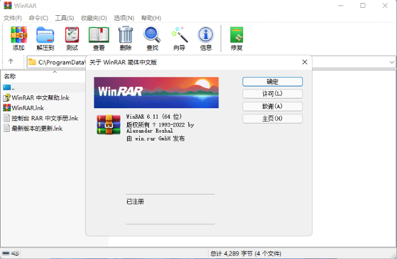Launch the 向导 (Wizard) wand icon
The image size is (397, 259).
click(179, 38)
